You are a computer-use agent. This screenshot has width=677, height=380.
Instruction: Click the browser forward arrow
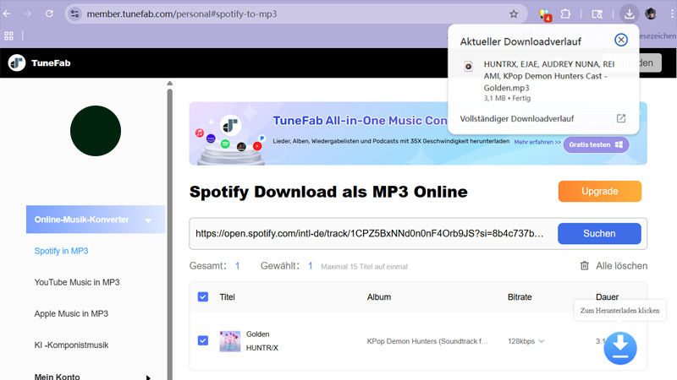pos(28,14)
